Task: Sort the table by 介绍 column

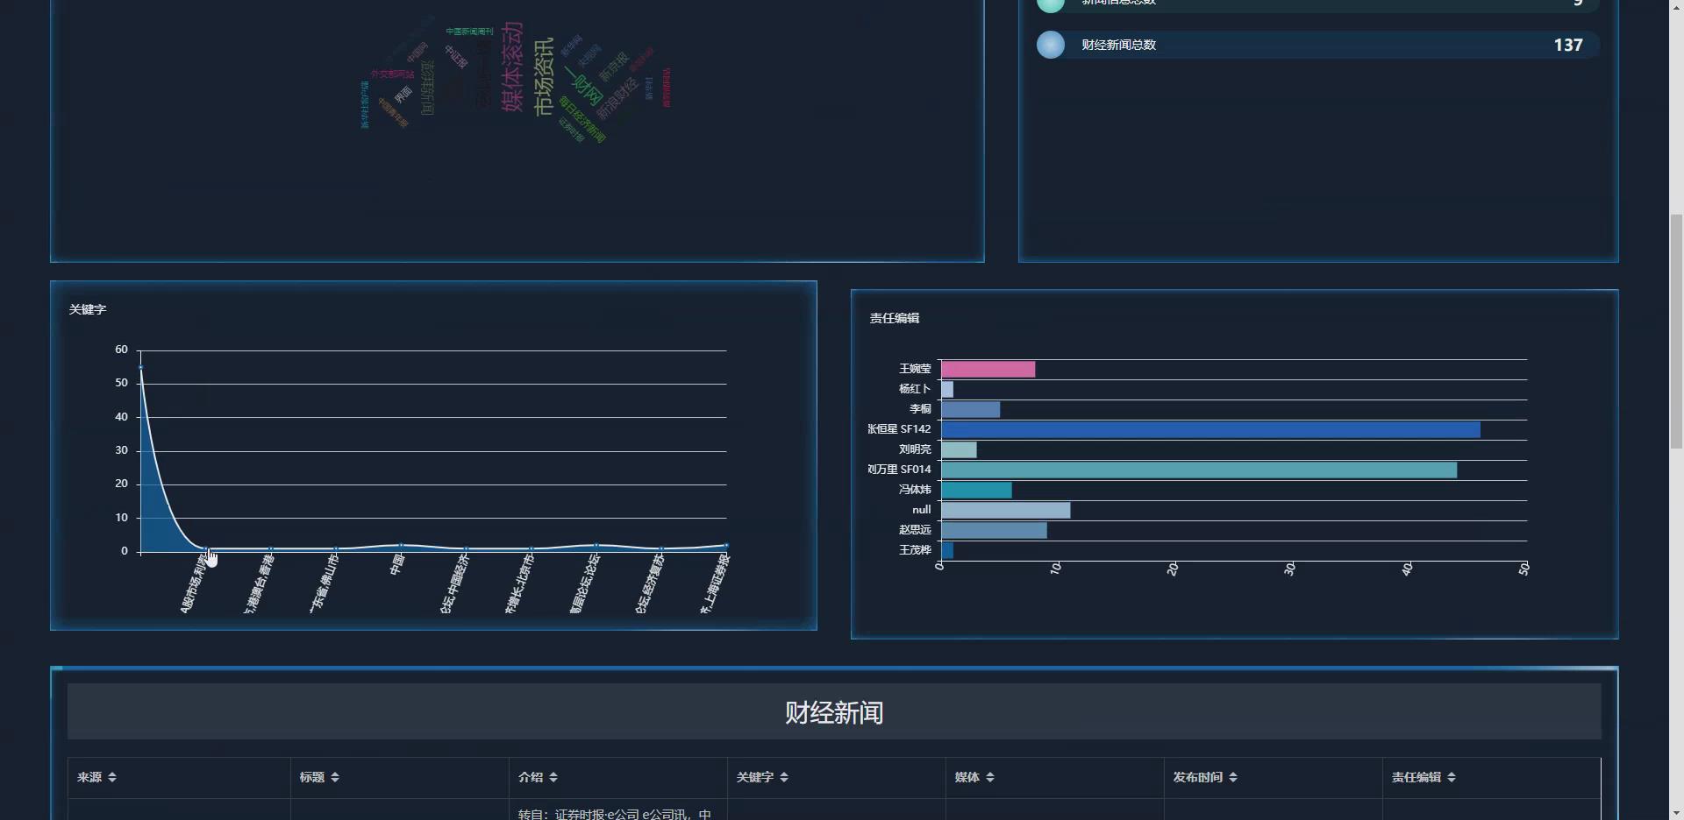Action: pyautogui.click(x=553, y=777)
